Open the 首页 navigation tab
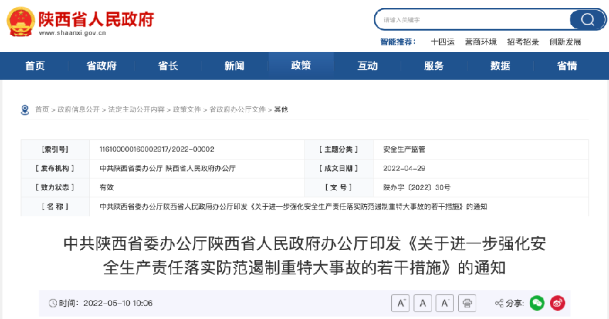This screenshot has height=319, width=609. (x=35, y=66)
